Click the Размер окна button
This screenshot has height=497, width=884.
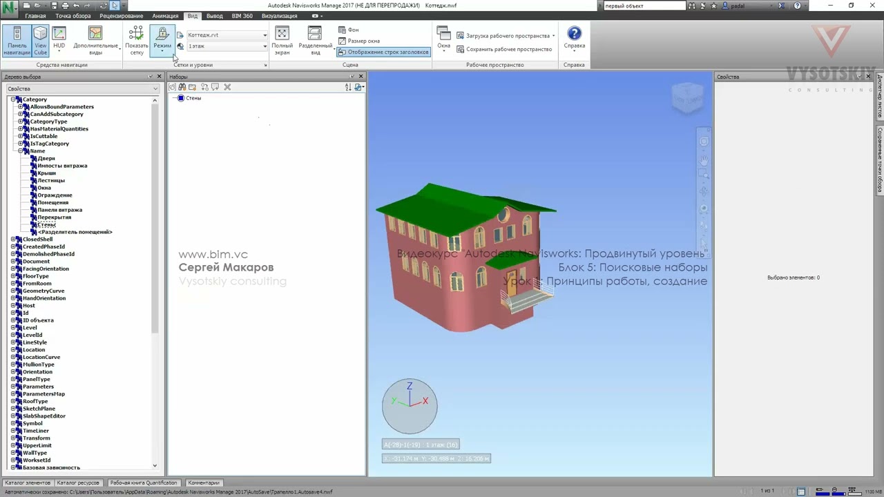(x=359, y=41)
